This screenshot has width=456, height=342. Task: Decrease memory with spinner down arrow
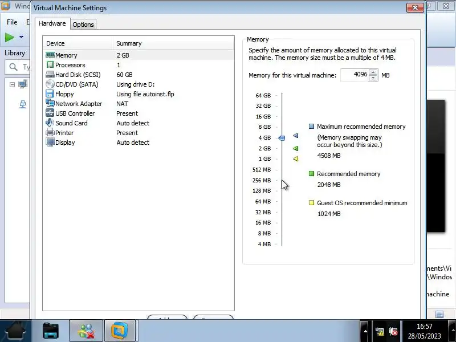tap(373, 78)
